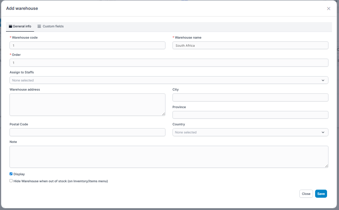Image resolution: width=339 pixels, height=210 pixels.
Task: Click the Close button
Action: [x=306, y=194]
